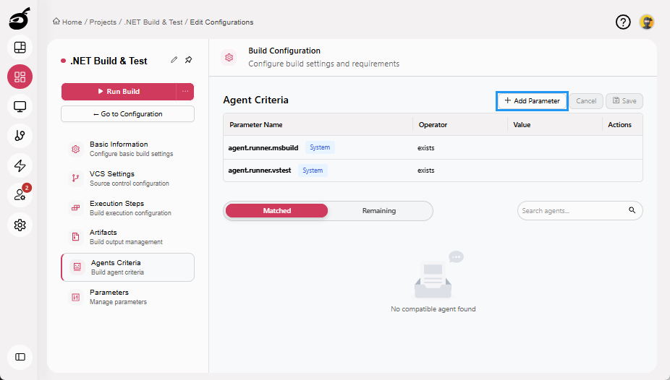
Task: Click the Agents Criteria icon
Action: pyautogui.click(x=77, y=267)
